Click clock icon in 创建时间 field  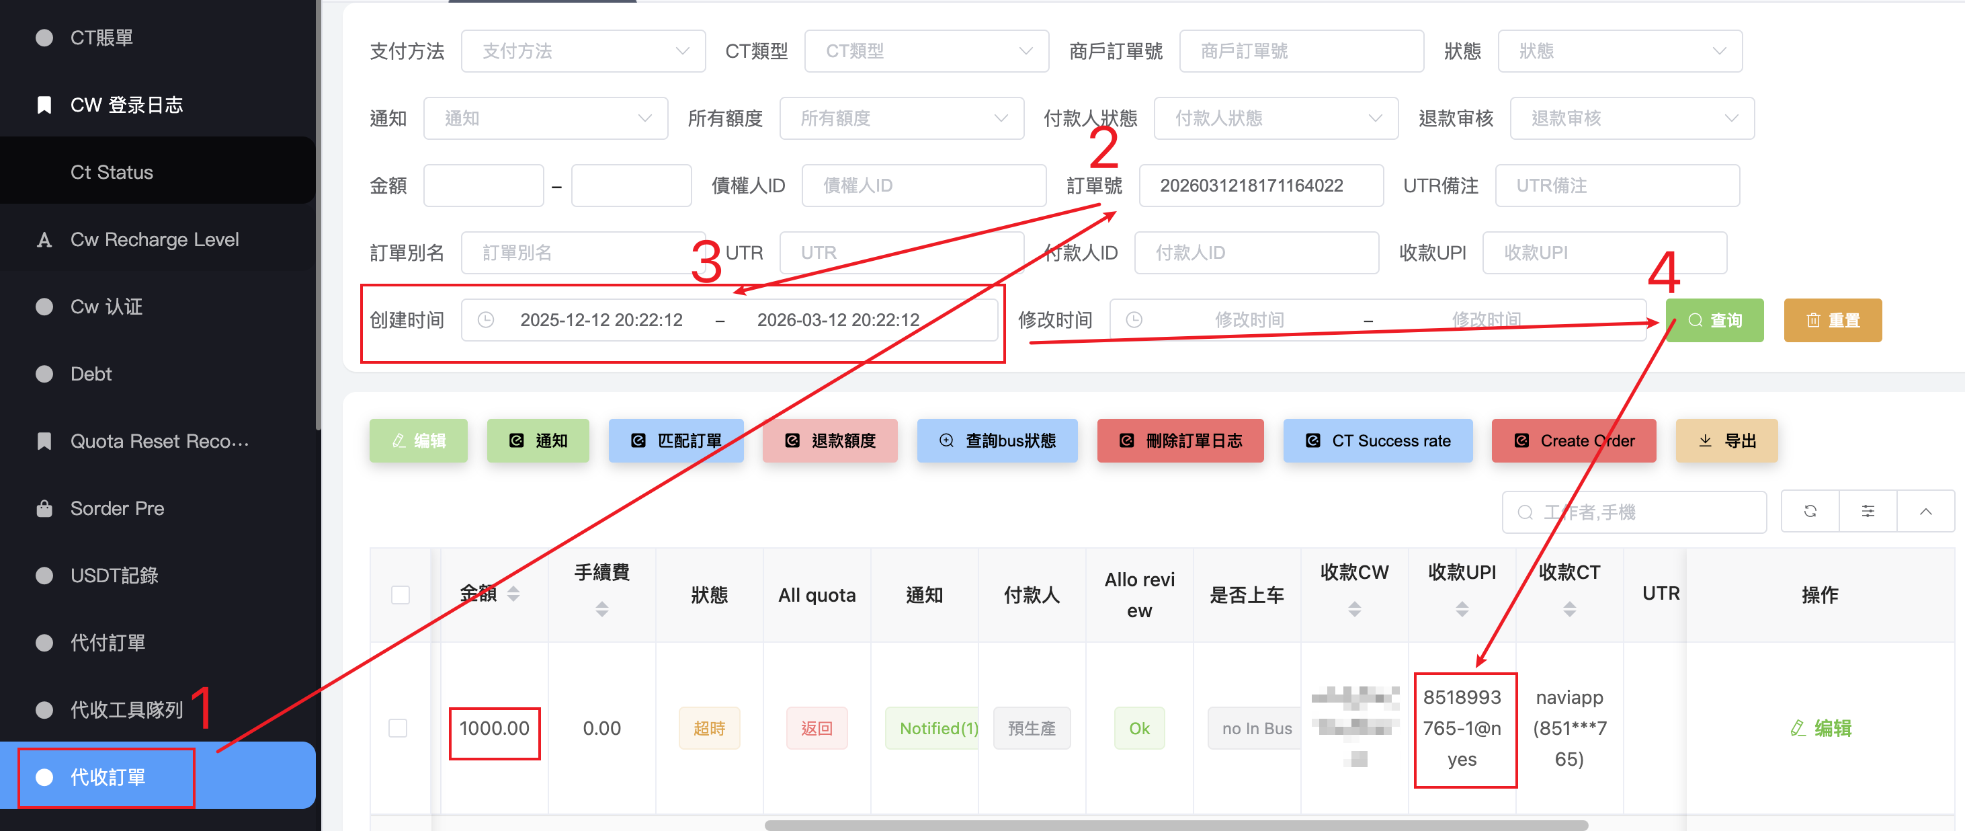(x=486, y=320)
